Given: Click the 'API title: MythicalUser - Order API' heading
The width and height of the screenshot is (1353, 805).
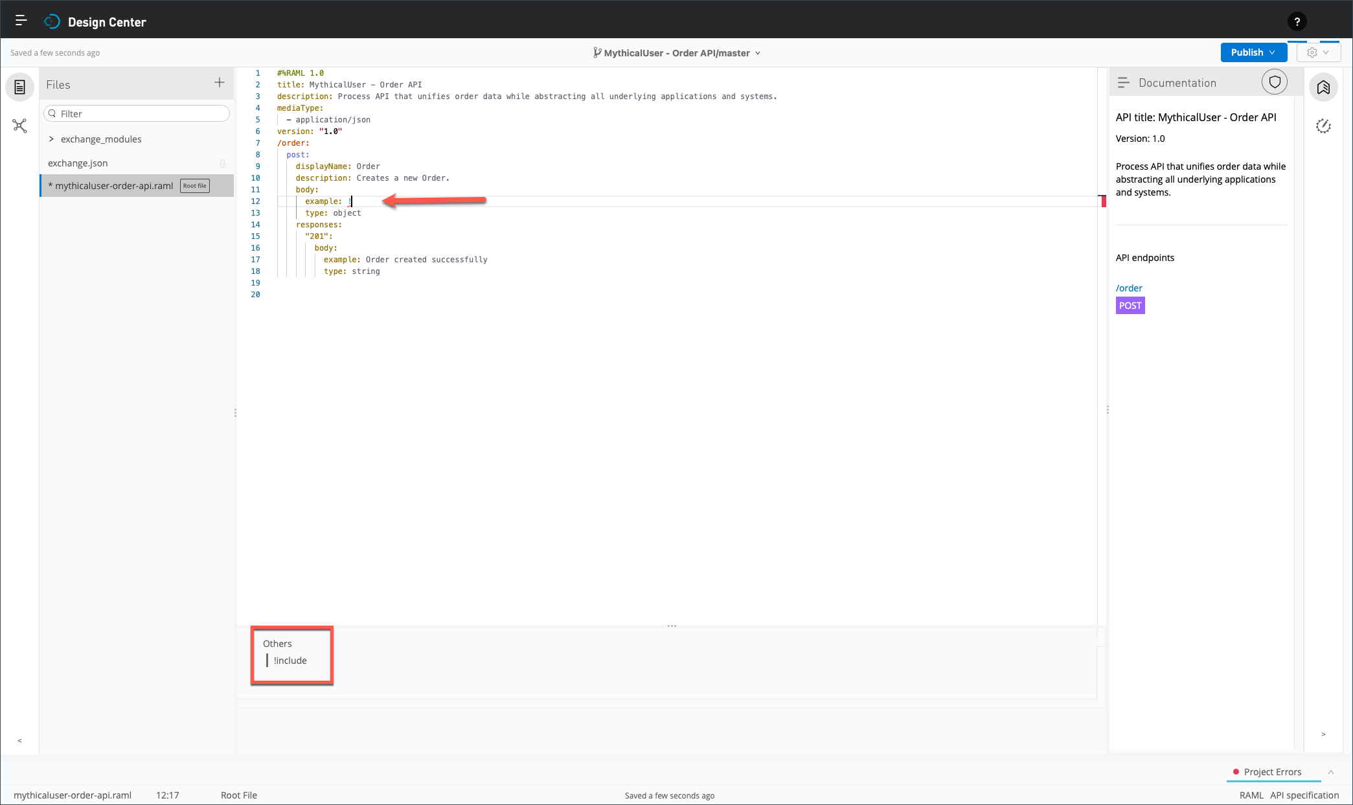Looking at the screenshot, I should tap(1196, 117).
